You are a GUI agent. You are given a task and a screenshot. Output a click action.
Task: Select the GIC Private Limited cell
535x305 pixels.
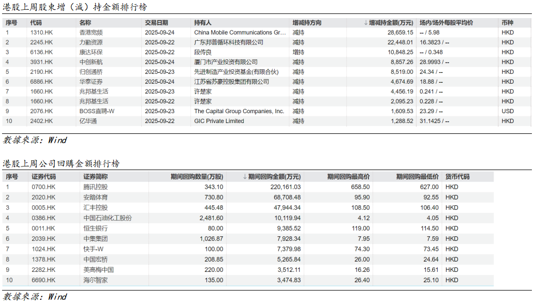click(x=219, y=121)
